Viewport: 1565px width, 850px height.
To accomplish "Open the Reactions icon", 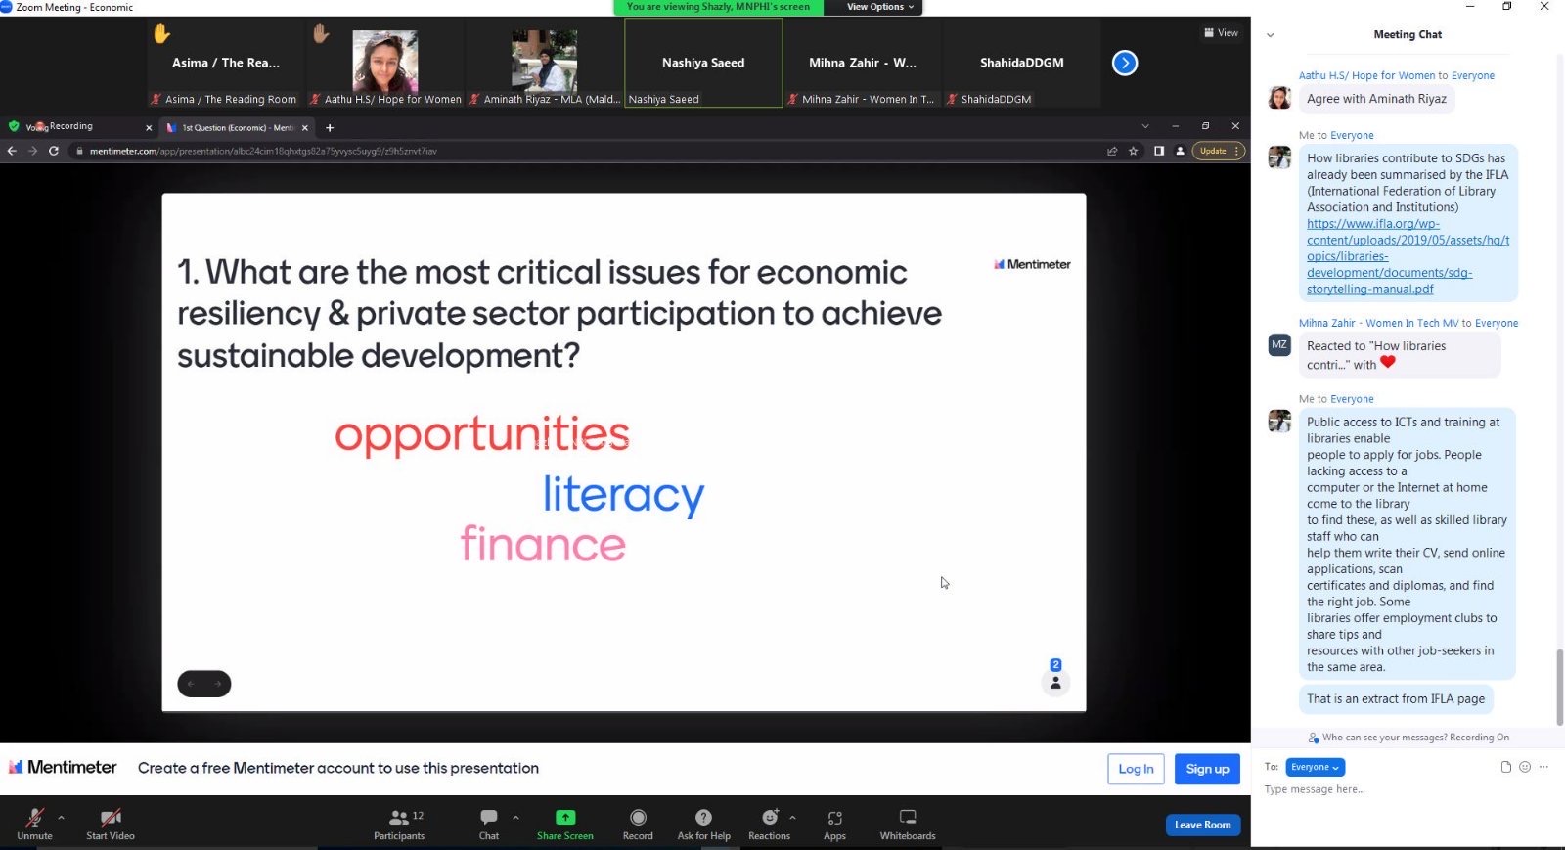I will pyautogui.click(x=770, y=818).
